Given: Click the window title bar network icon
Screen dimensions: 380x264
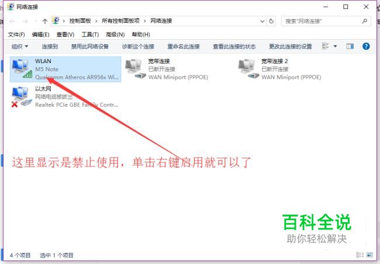Looking at the screenshot, I should [x=11, y=7].
